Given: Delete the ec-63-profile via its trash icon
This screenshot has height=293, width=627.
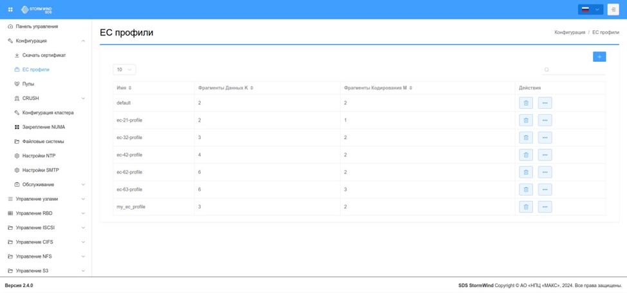Looking at the screenshot, I should coord(526,189).
